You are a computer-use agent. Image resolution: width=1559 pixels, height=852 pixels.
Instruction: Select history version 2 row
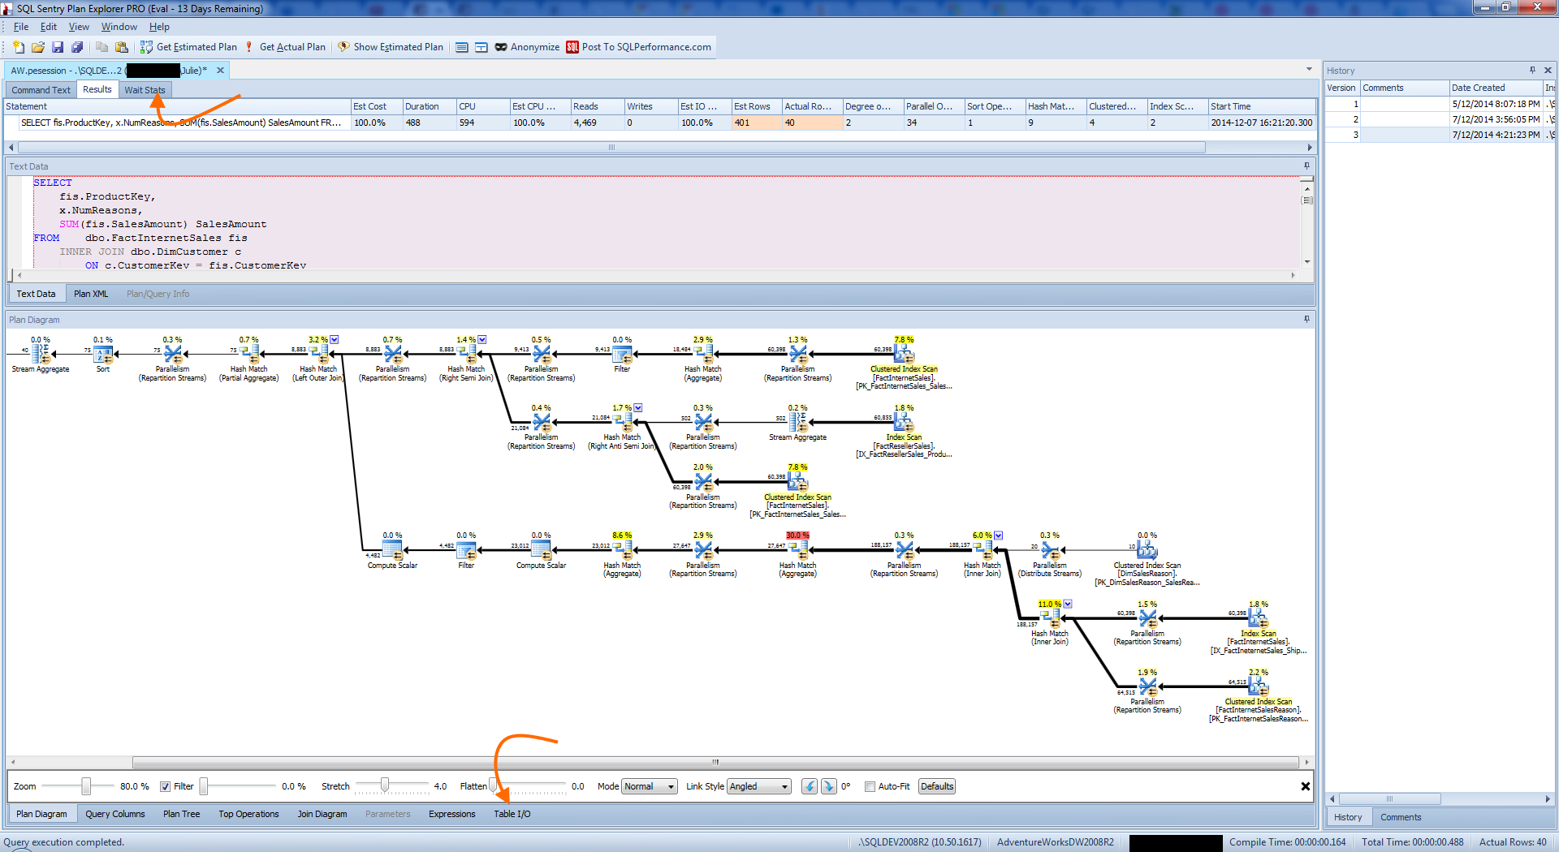(x=1440, y=119)
